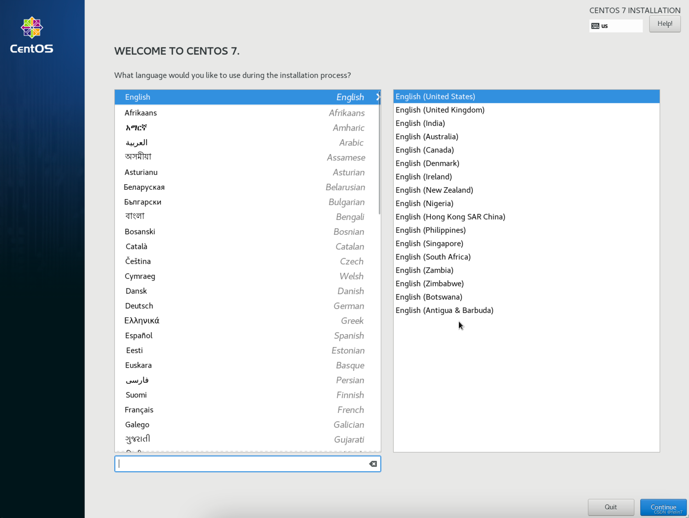
Task: Click the CentOS logo in sidebar
Action: tap(32, 35)
